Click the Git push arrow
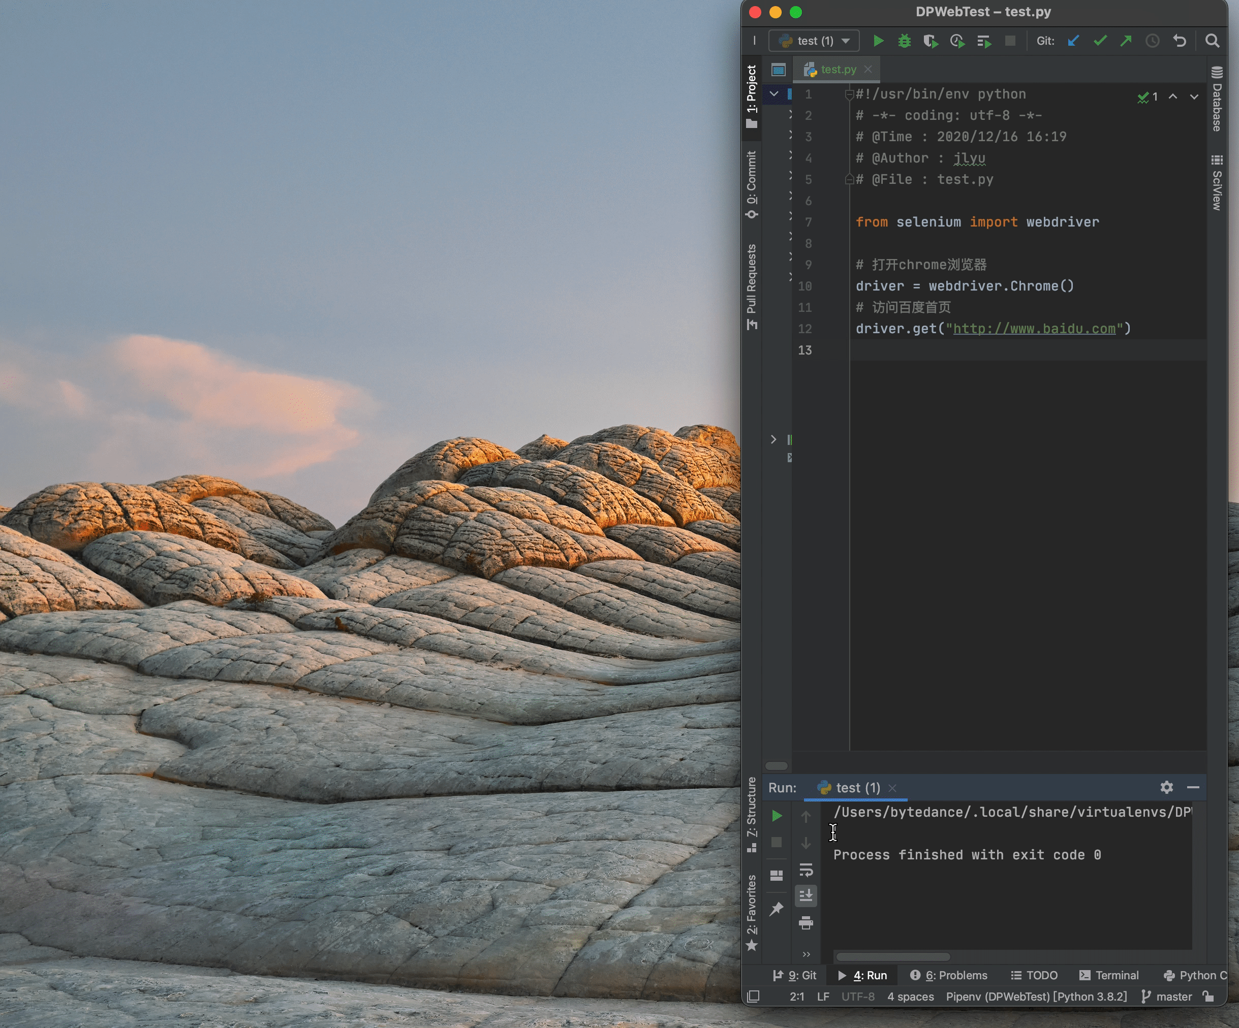Viewport: 1239px width, 1028px height. [x=1126, y=41]
